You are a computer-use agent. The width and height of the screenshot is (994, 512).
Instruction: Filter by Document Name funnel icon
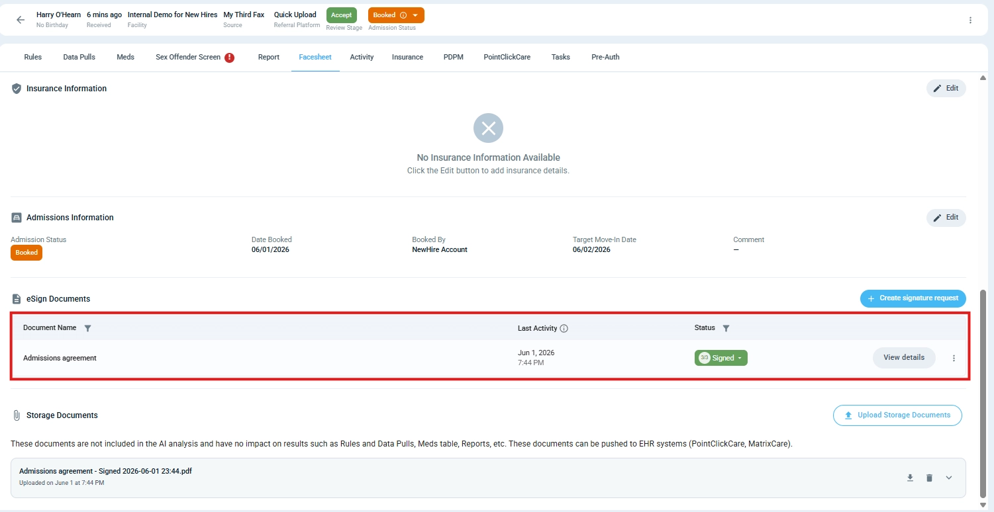[88, 328]
